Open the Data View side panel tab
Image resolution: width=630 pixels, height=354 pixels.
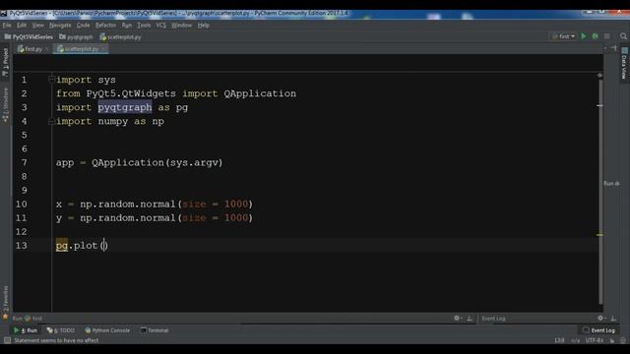tap(624, 63)
